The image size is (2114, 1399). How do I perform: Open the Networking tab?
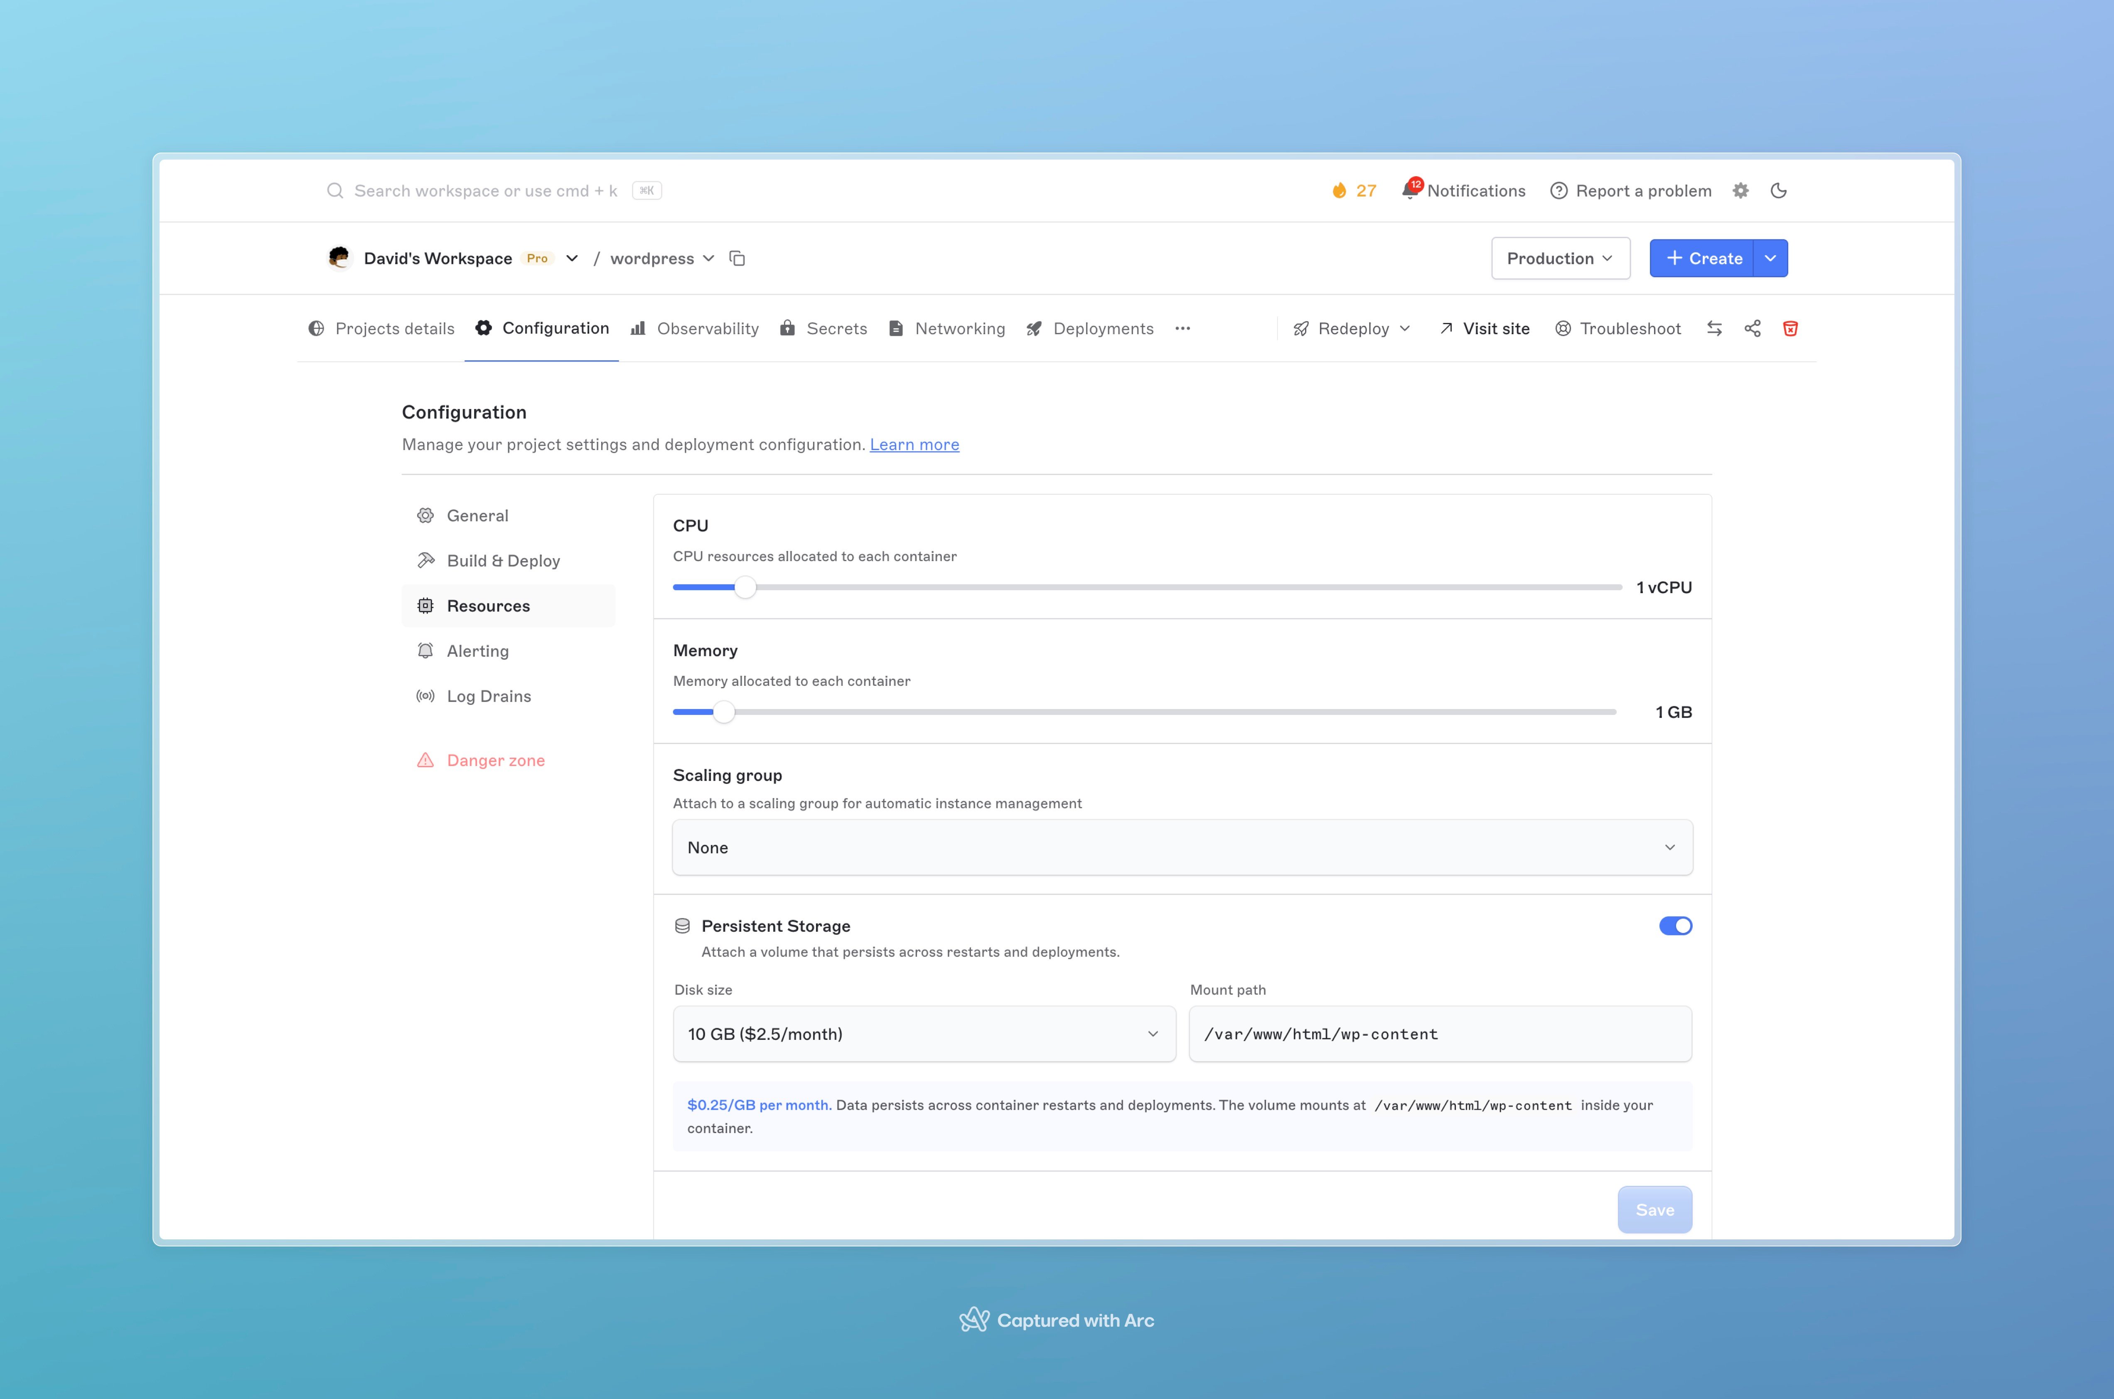pos(946,328)
